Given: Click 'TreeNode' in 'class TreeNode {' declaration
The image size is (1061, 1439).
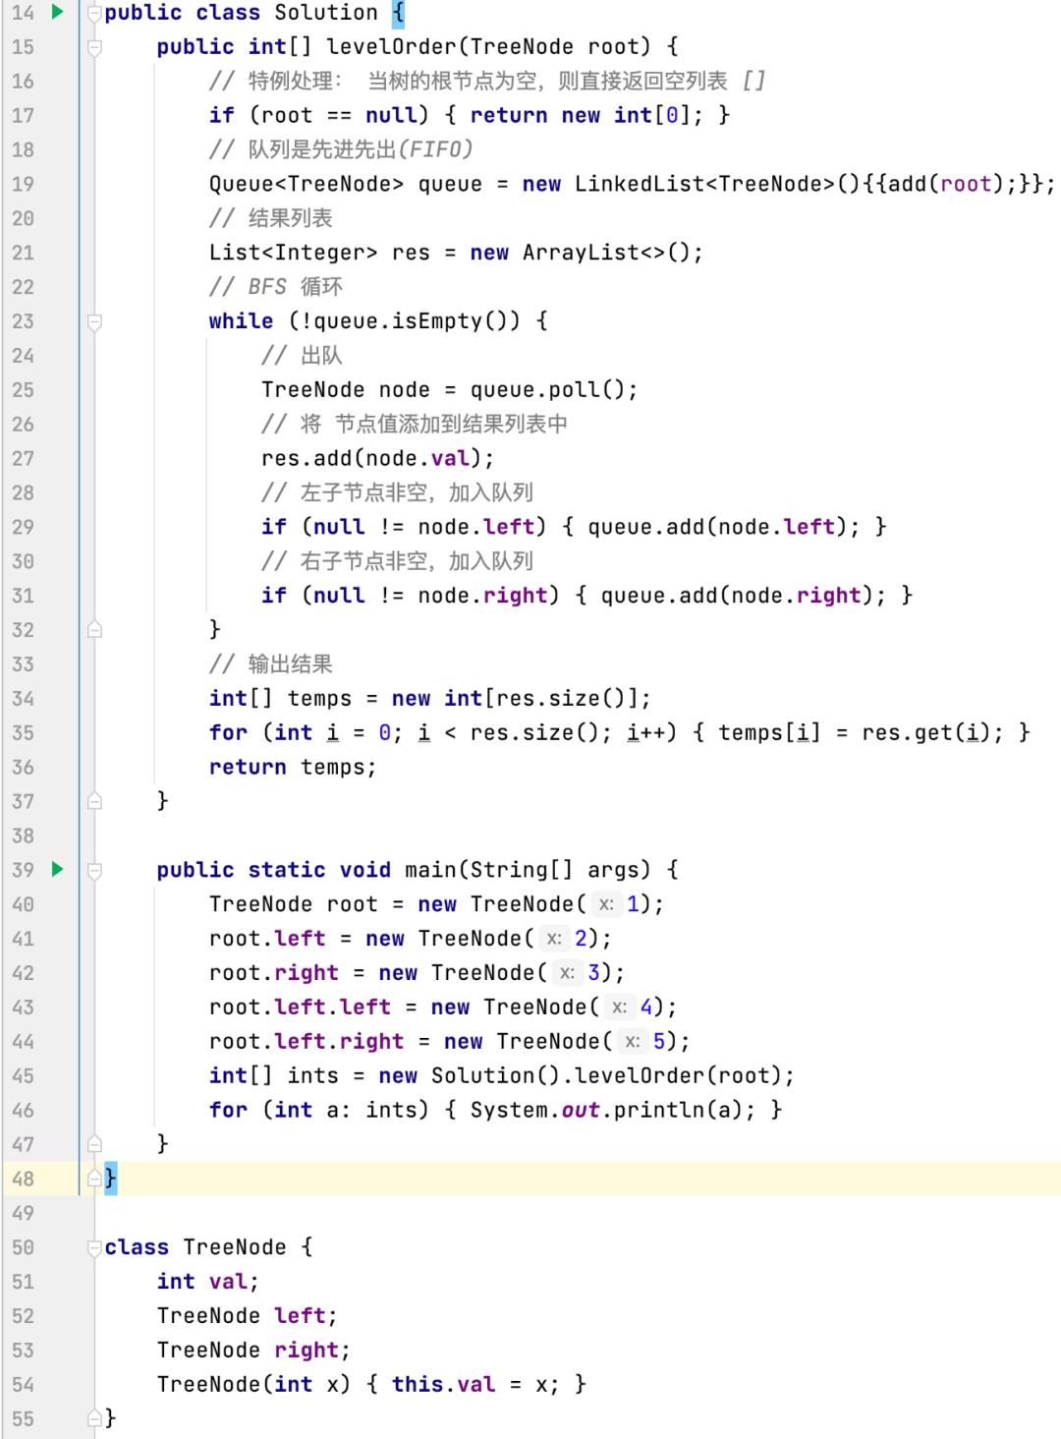Looking at the screenshot, I should pos(235,1247).
